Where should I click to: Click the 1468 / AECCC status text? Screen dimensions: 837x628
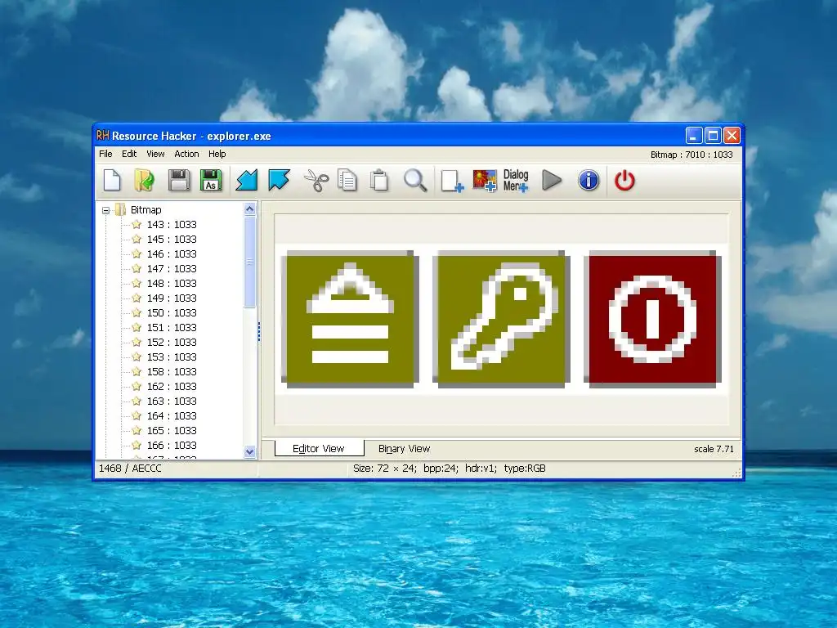(130, 469)
